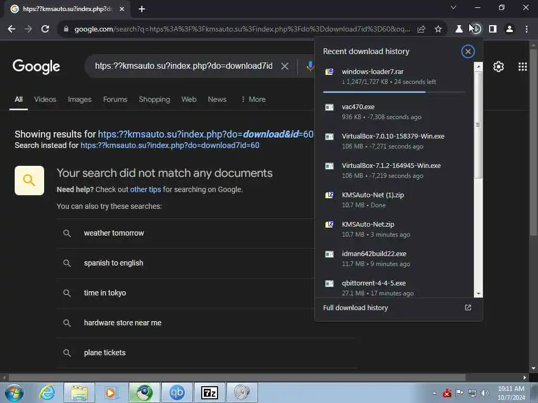Image resolution: width=538 pixels, height=403 pixels.
Task: Select the All results tab
Action: (18, 99)
